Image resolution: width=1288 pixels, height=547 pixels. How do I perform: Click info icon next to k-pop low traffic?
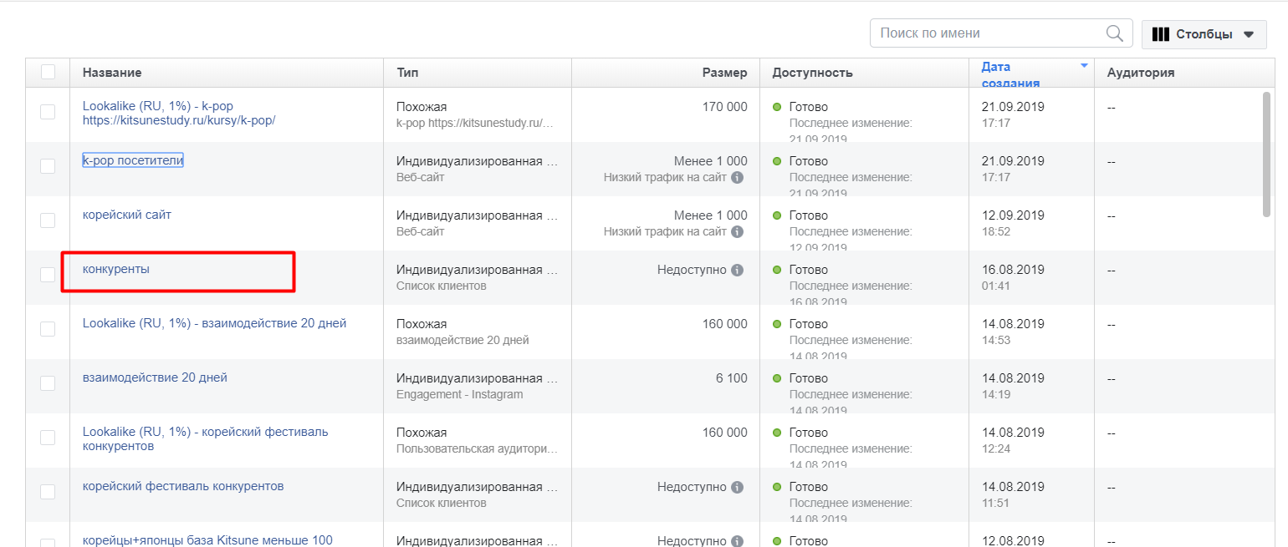pyautogui.click(x=737, y=178)
